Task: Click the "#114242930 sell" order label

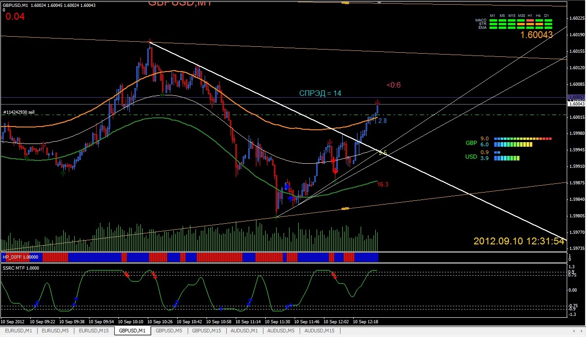Action: pyautogui.click(x=19, y=112)
